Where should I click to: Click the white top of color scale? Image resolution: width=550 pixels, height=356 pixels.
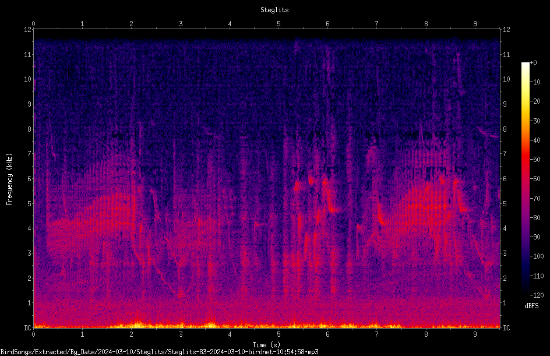point(525,65)
